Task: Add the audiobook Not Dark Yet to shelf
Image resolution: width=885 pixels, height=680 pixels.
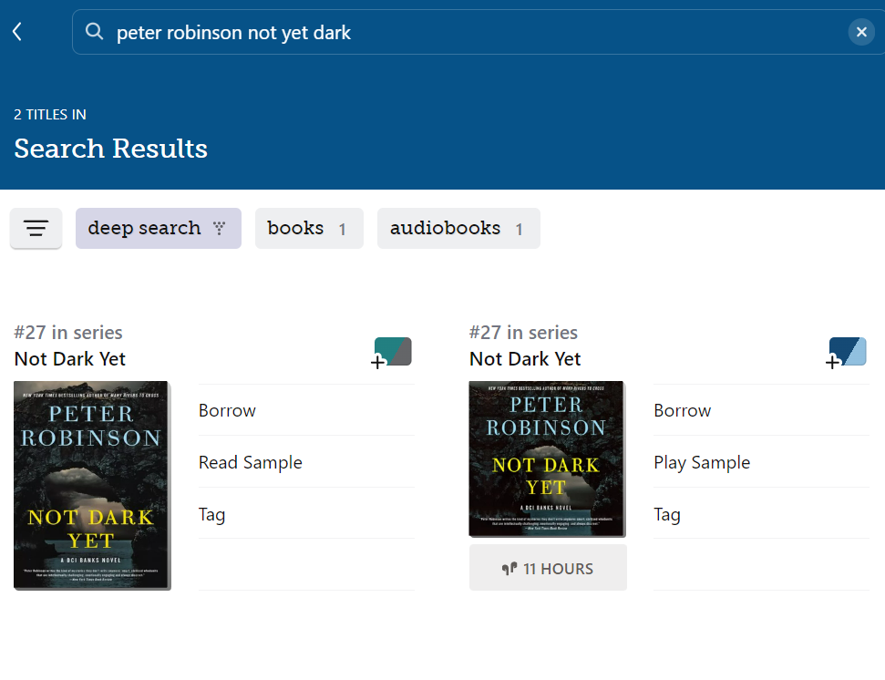Action: [847, 352]
